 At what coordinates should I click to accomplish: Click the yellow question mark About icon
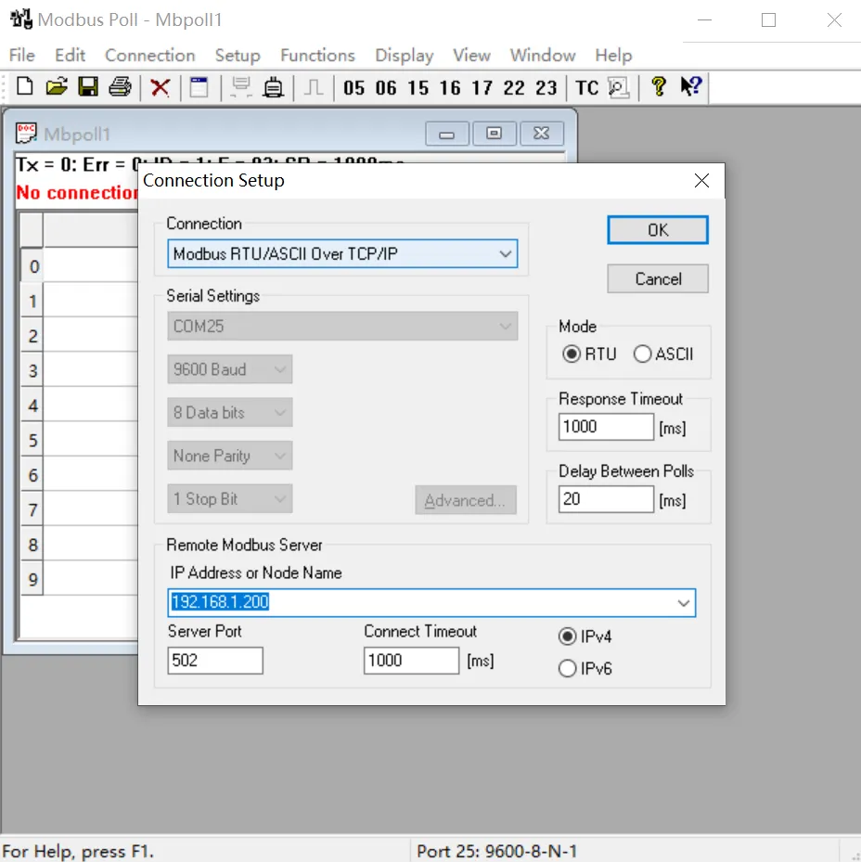[x=658, y=87]
